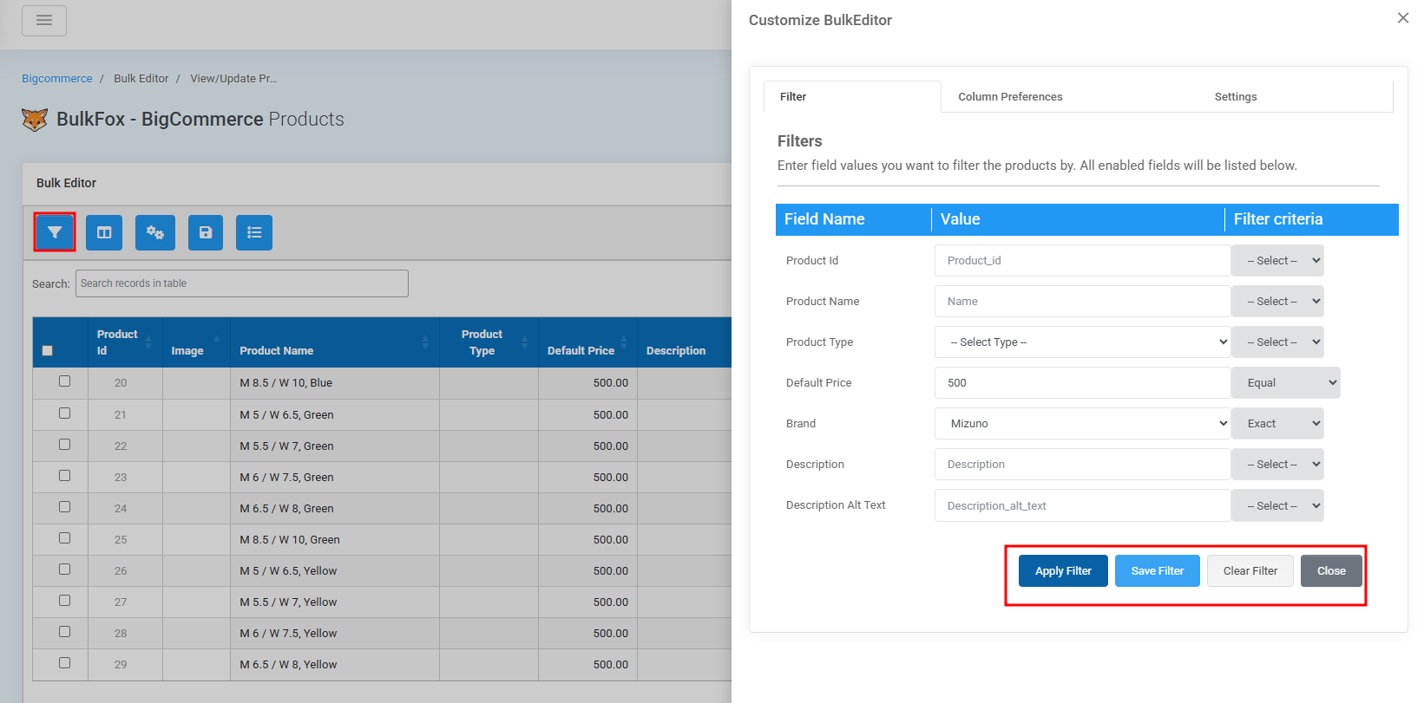This screenshot has width=1424, height=703.
Task: Tick the checkbox for product 24
Action: 64,507
